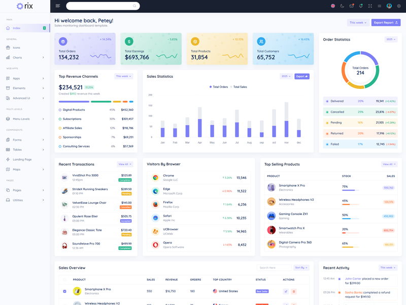Click the UK flag language selector
Image resolution: width=406 pixels, height=305 pixels.
333,6
